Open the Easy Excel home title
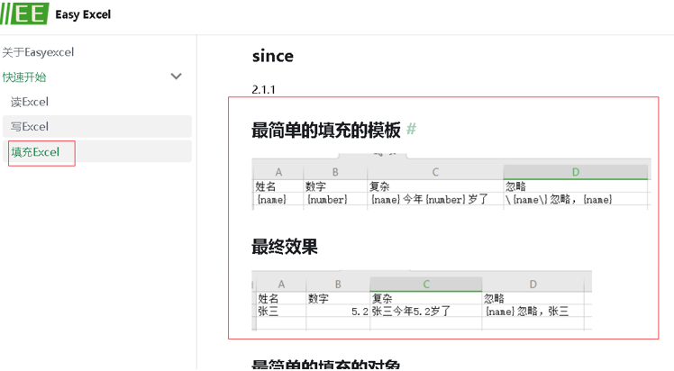Screen dimensions: 674x371 click(83, 14)
